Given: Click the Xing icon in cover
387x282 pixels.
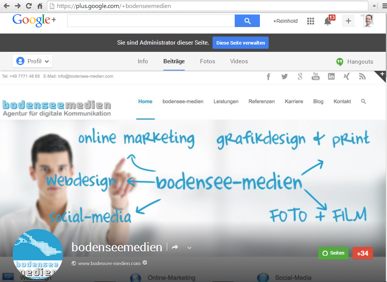Looking at the screenshot, I should [x=347, y=77].
